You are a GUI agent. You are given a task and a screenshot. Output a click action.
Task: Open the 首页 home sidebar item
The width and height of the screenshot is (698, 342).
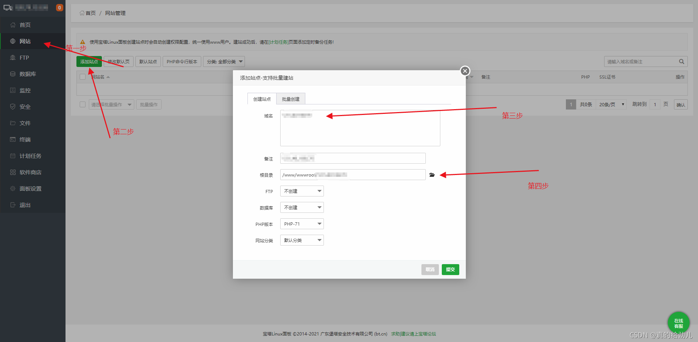click(33, 25)
